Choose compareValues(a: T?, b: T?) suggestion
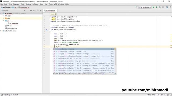The height and width of the screenshot is (96, 172). [x=84, y=59]
